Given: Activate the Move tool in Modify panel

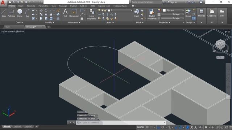Looking at the screenshot, I should [41, 10].
